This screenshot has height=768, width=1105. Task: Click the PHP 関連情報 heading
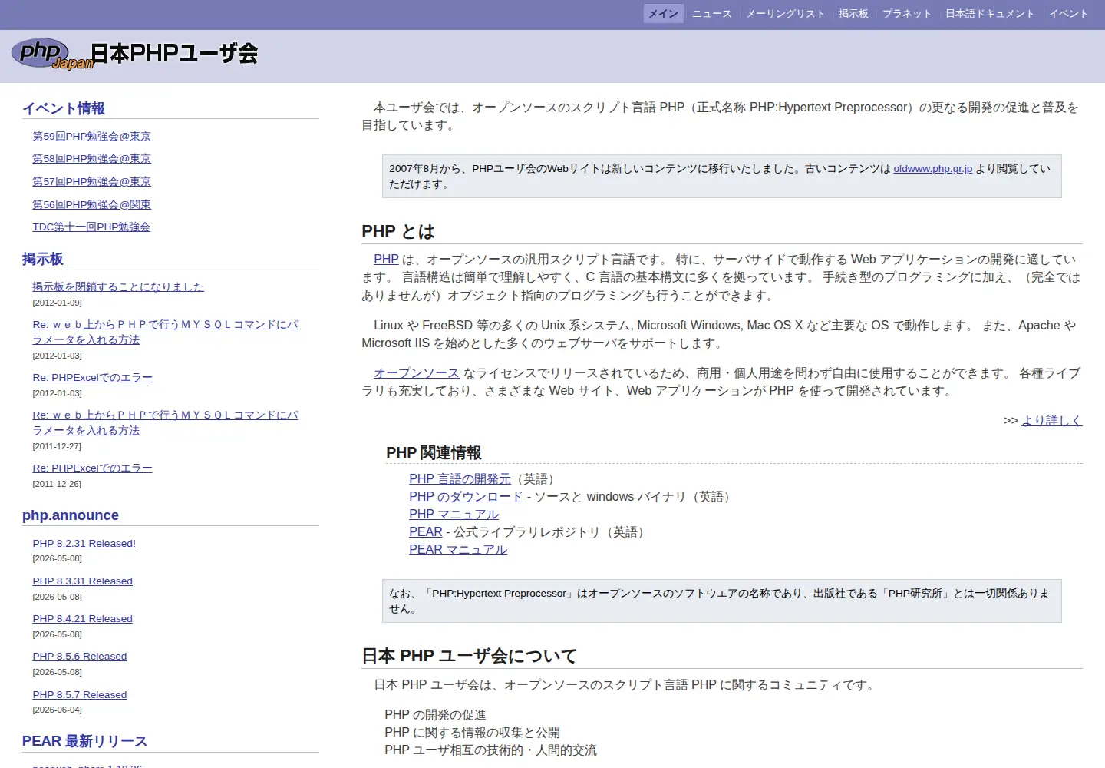coord(434,453)
